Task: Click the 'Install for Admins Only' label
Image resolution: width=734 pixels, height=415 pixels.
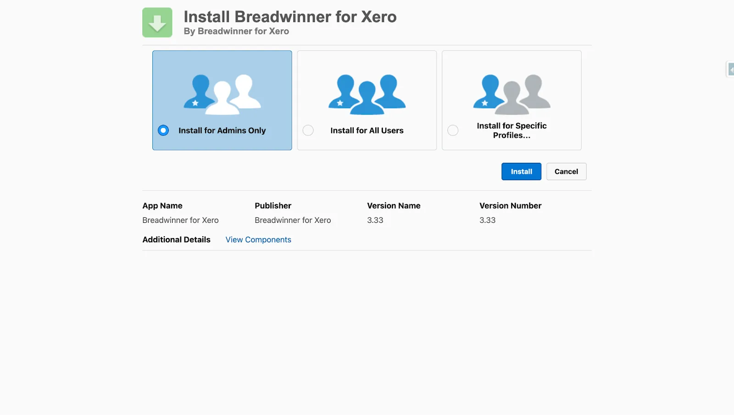Action: point(222,131)
